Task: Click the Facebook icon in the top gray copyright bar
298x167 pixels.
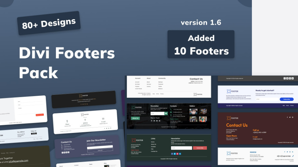Action: click(284, 78)
